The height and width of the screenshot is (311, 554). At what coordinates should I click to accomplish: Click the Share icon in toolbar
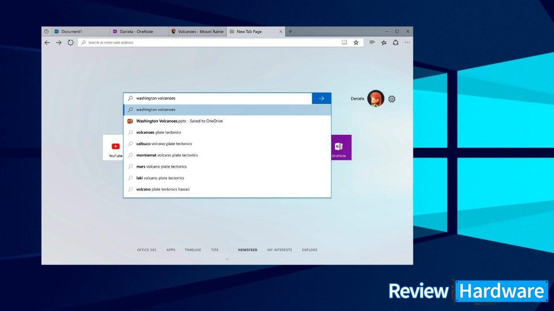396,43
